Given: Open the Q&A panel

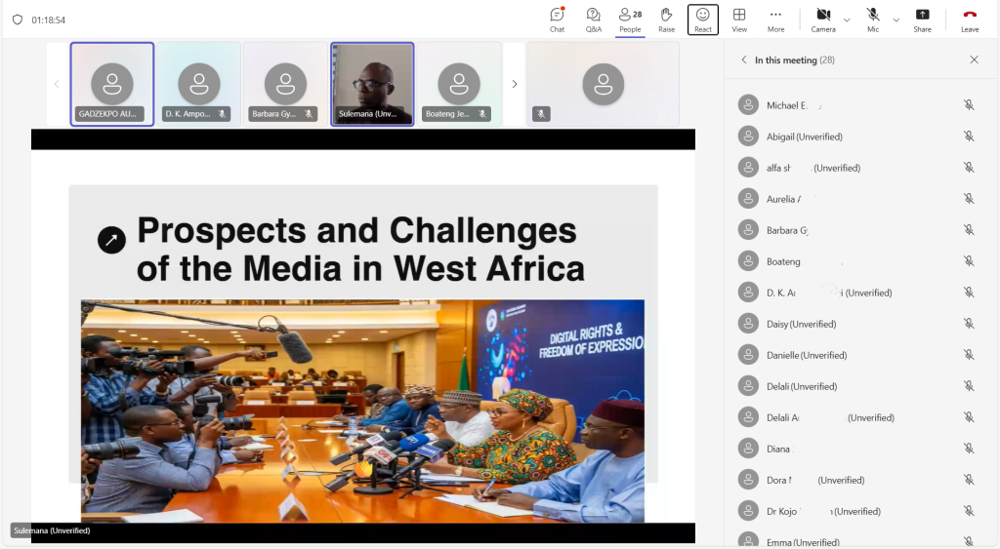Looking at the screenshot, I should tap(593, 19).
